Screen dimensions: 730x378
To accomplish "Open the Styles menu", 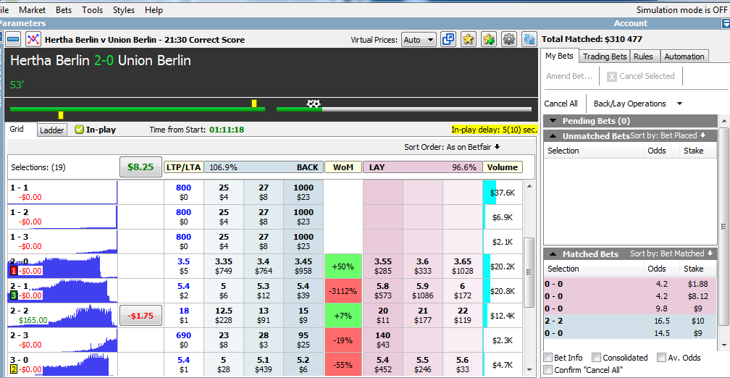I will (x=123, y=10).
